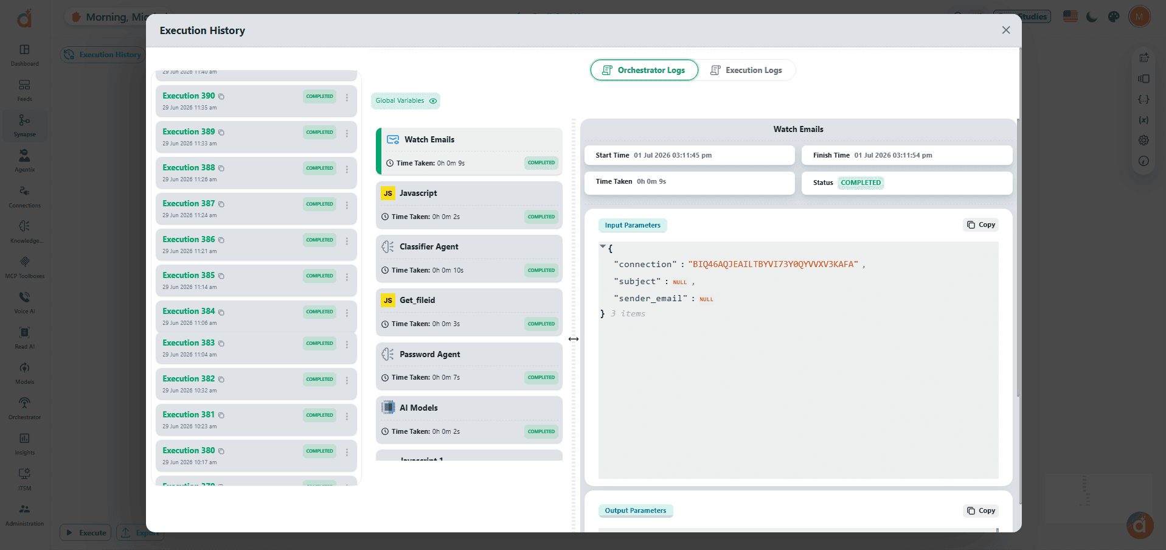Copy the Output Parameters JSON
Viewport: 1166px width, 550px height.
click(981, 511)
